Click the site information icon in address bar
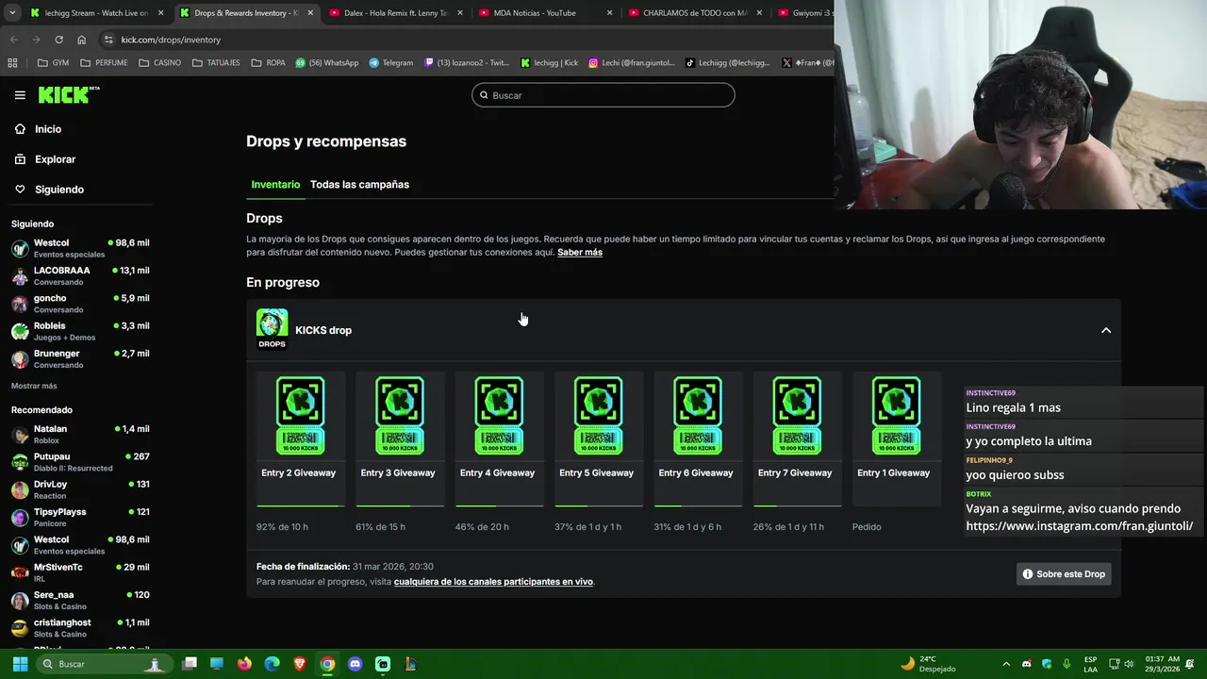The height and width of the screenshot is (679, 1207). point(108,40)
